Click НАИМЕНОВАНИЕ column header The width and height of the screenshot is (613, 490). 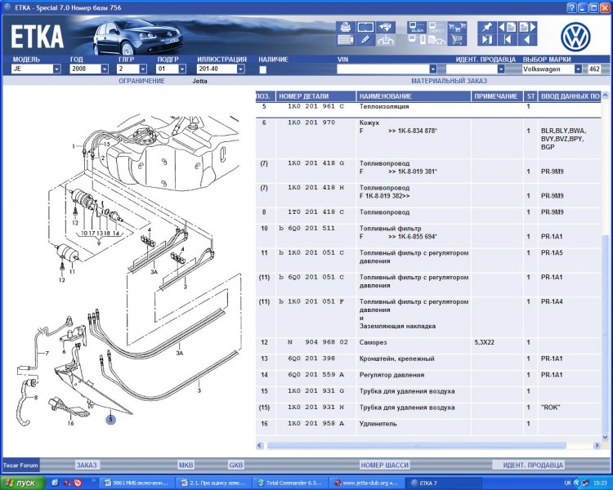[x=414, y=96]
